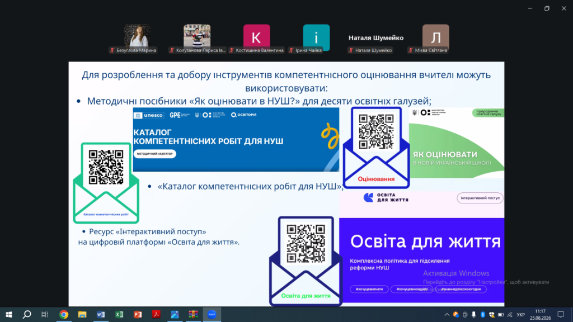Open Windows search magnifier

(27, 314)
